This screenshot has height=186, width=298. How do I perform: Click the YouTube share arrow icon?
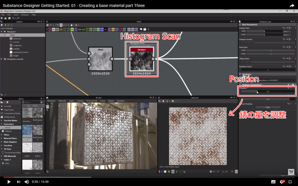tap(292, 6)
